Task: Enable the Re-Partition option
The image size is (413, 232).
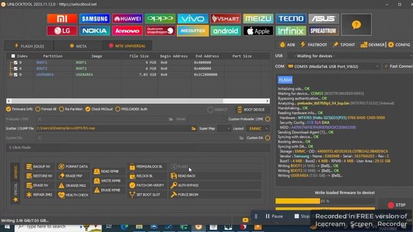Action: 70,109
